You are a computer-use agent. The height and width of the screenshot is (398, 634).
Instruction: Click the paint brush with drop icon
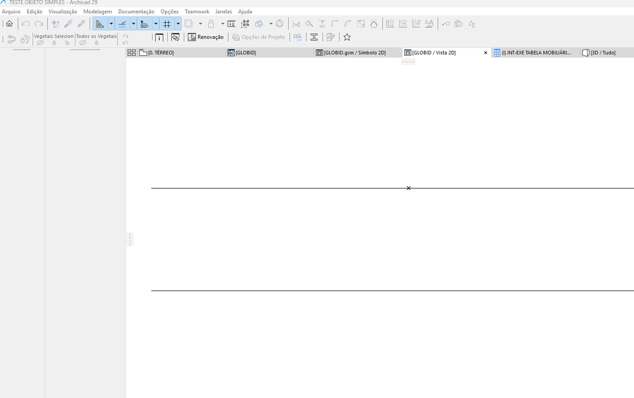coord(429,24)
